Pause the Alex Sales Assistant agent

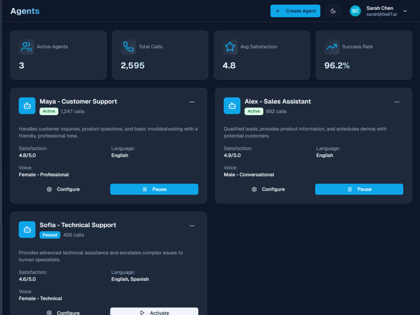click(x=359, y=189)
